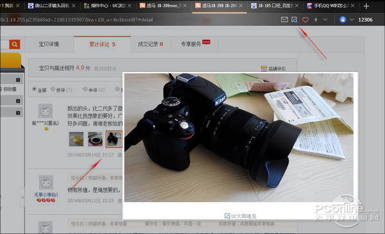Click the avatar of the anonymous first reviewer
This screenshot has height=234, width=385.
tap(46, 111)
